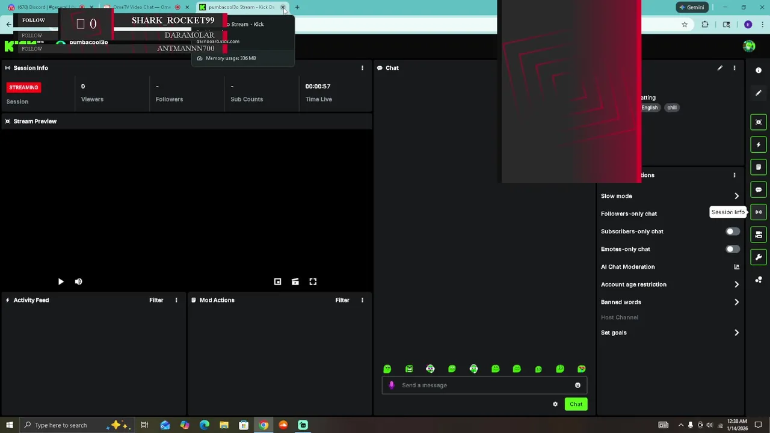This screenshot has height=433, width=770.
Task: Send message with green Chat button
Action: 576,404
